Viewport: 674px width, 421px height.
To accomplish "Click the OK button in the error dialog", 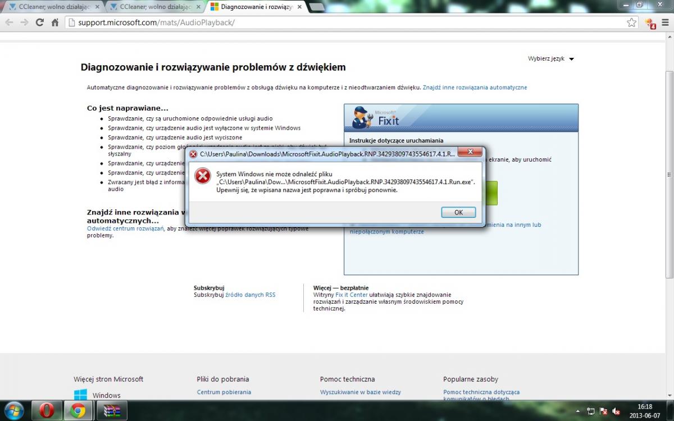I will 458,212.
